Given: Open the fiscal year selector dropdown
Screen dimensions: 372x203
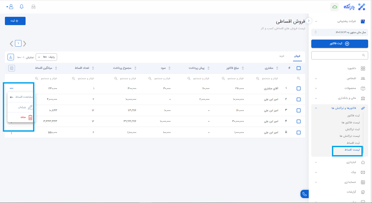Looking at the screenshot, I should pos(339,32).
